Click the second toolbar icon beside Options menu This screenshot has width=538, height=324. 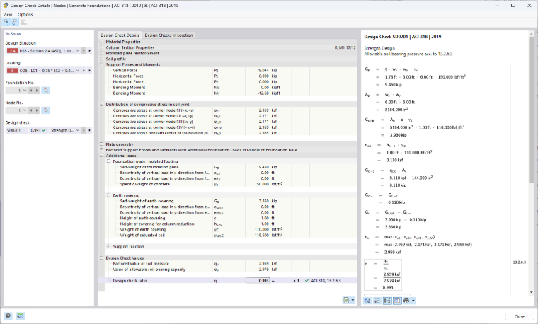pyautogui.click(x=14, y=23)
